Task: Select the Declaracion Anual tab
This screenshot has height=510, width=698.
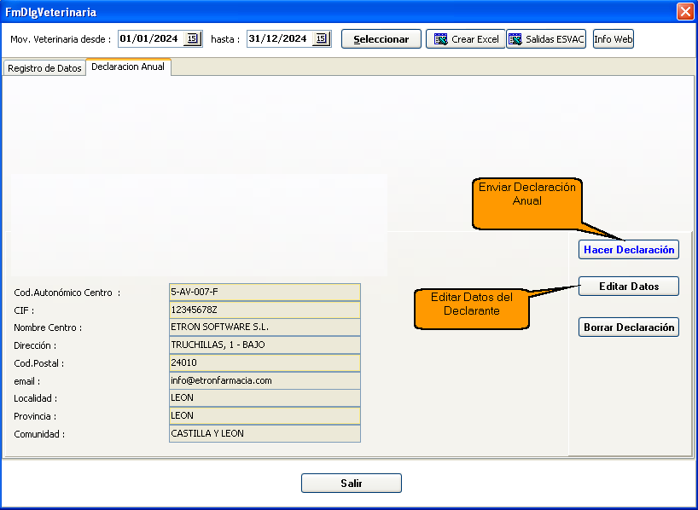Action: tap(128, 67)
